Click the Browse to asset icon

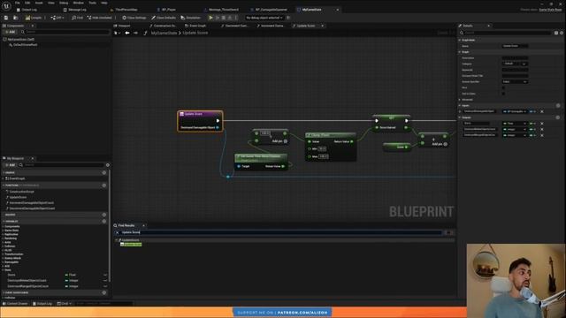tap(16, 18)
